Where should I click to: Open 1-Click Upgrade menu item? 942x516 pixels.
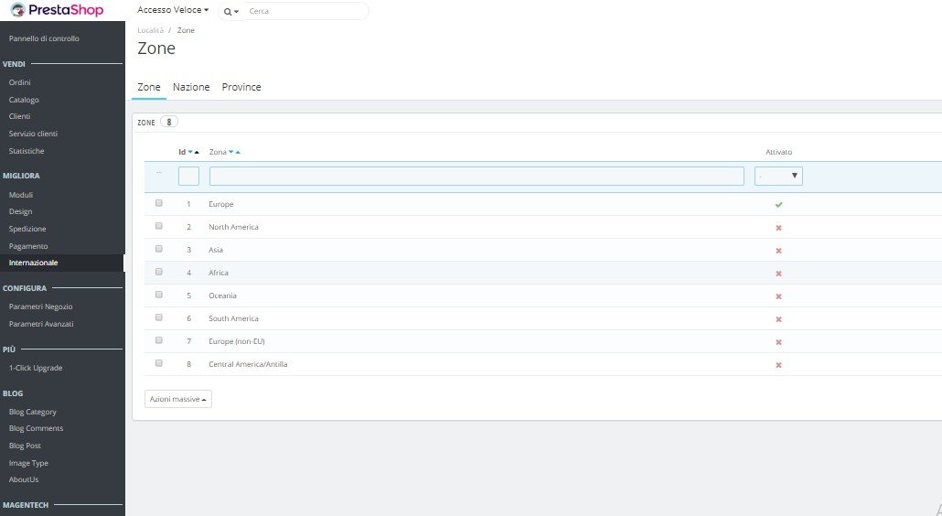(36, 368)
